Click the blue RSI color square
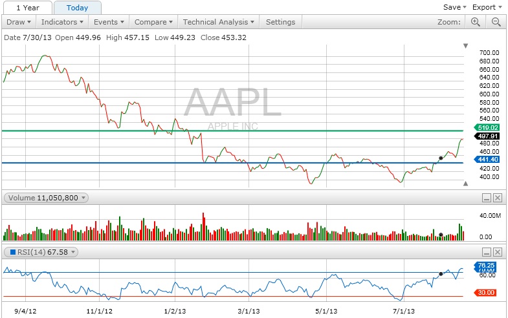The height and width of the screenshot is (318, 508). click(x=13, y=252)
